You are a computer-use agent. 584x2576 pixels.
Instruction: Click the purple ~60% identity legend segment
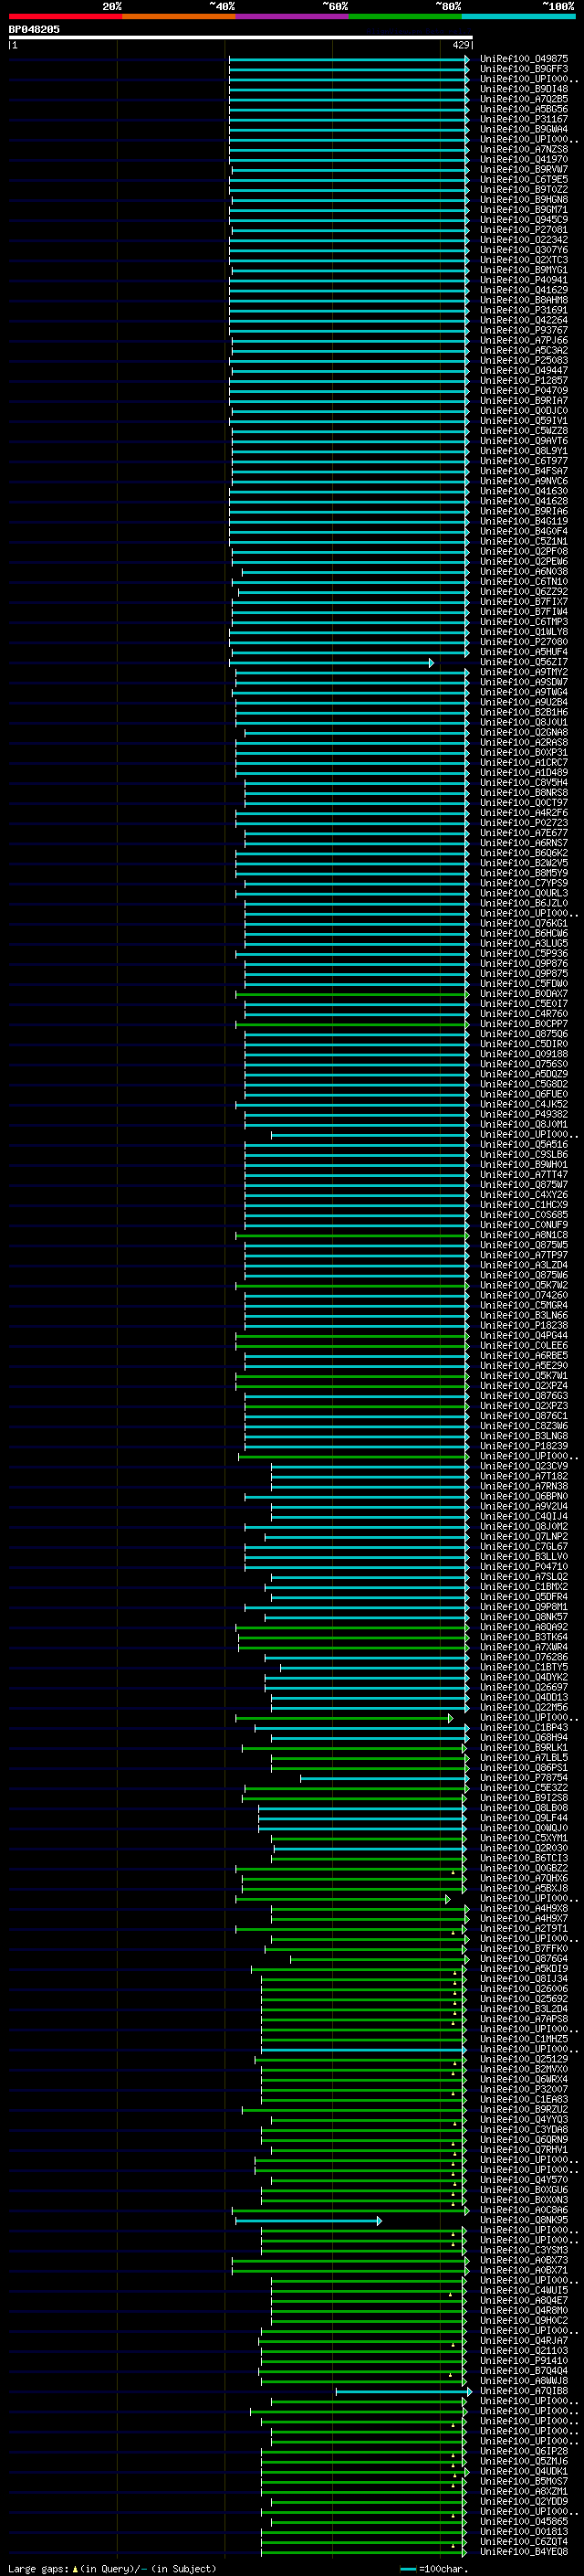pos(291,16)
